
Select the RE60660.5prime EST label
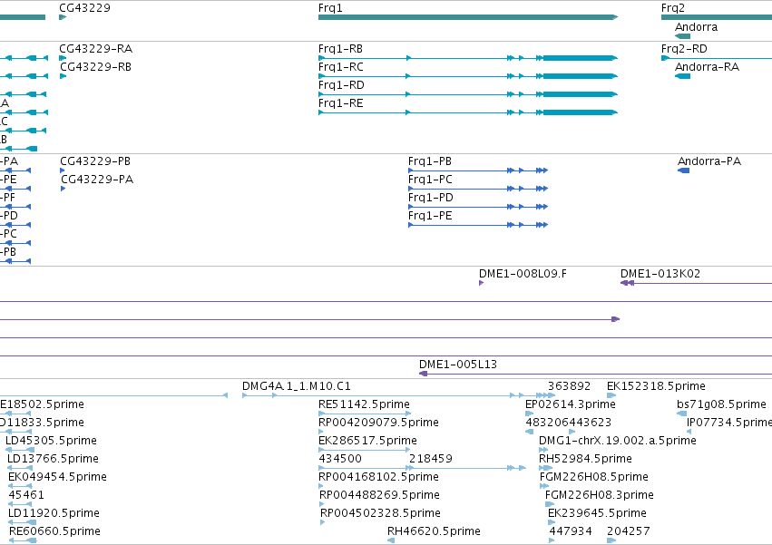(54, 531)
